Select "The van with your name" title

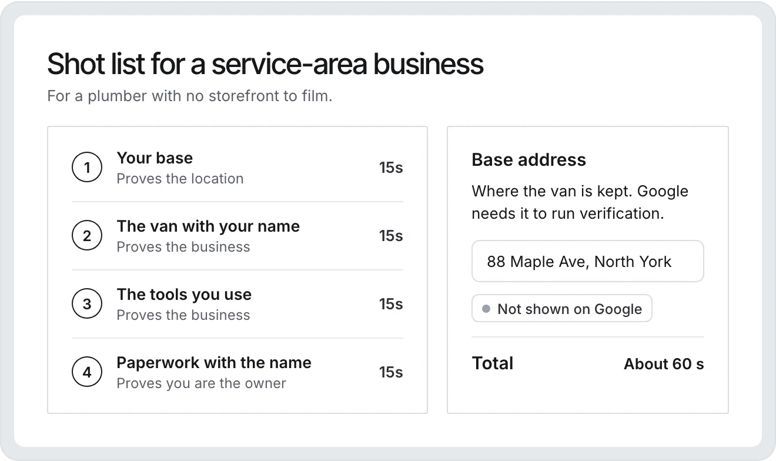click(208, 226)
